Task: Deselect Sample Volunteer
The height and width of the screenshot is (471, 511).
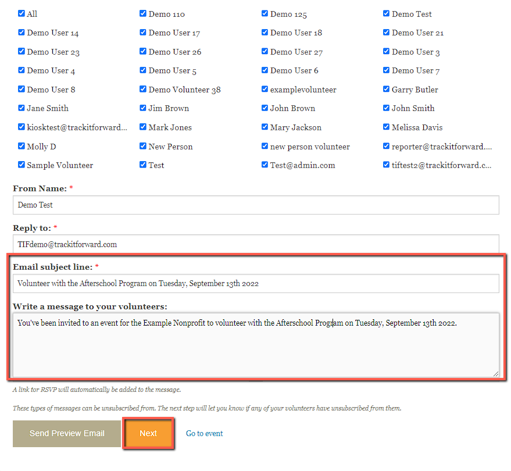Action: pos(21,165)
